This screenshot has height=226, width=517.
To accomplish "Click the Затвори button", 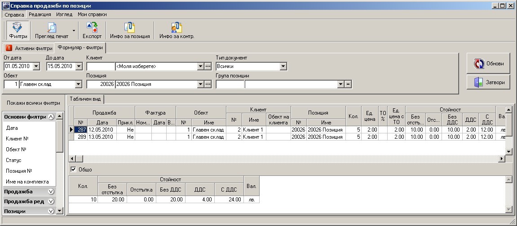I will point(488,82).
